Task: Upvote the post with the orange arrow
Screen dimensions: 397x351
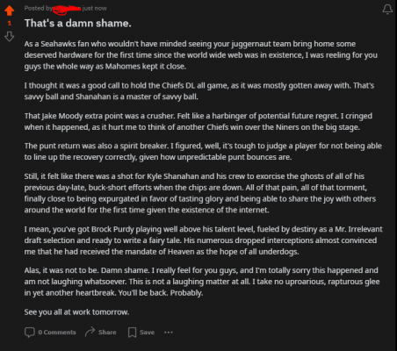Action: pyautogui.click(x=10, y=11)
